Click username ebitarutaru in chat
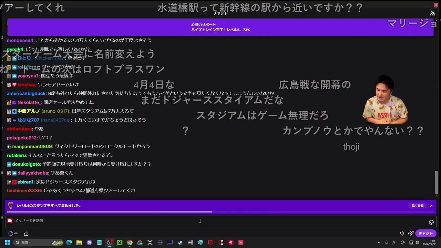The image size is (441, 248). 20,129
